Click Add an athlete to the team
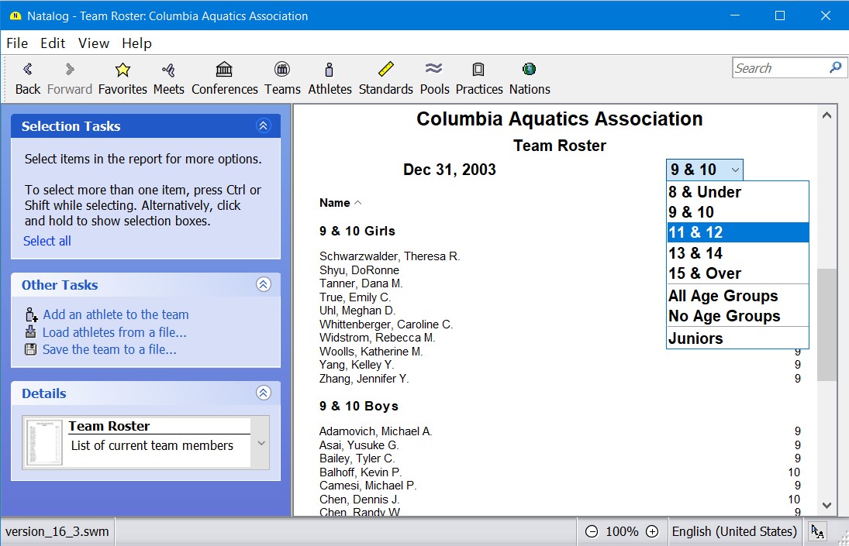849x546 pixels. [x=116, y=314]
